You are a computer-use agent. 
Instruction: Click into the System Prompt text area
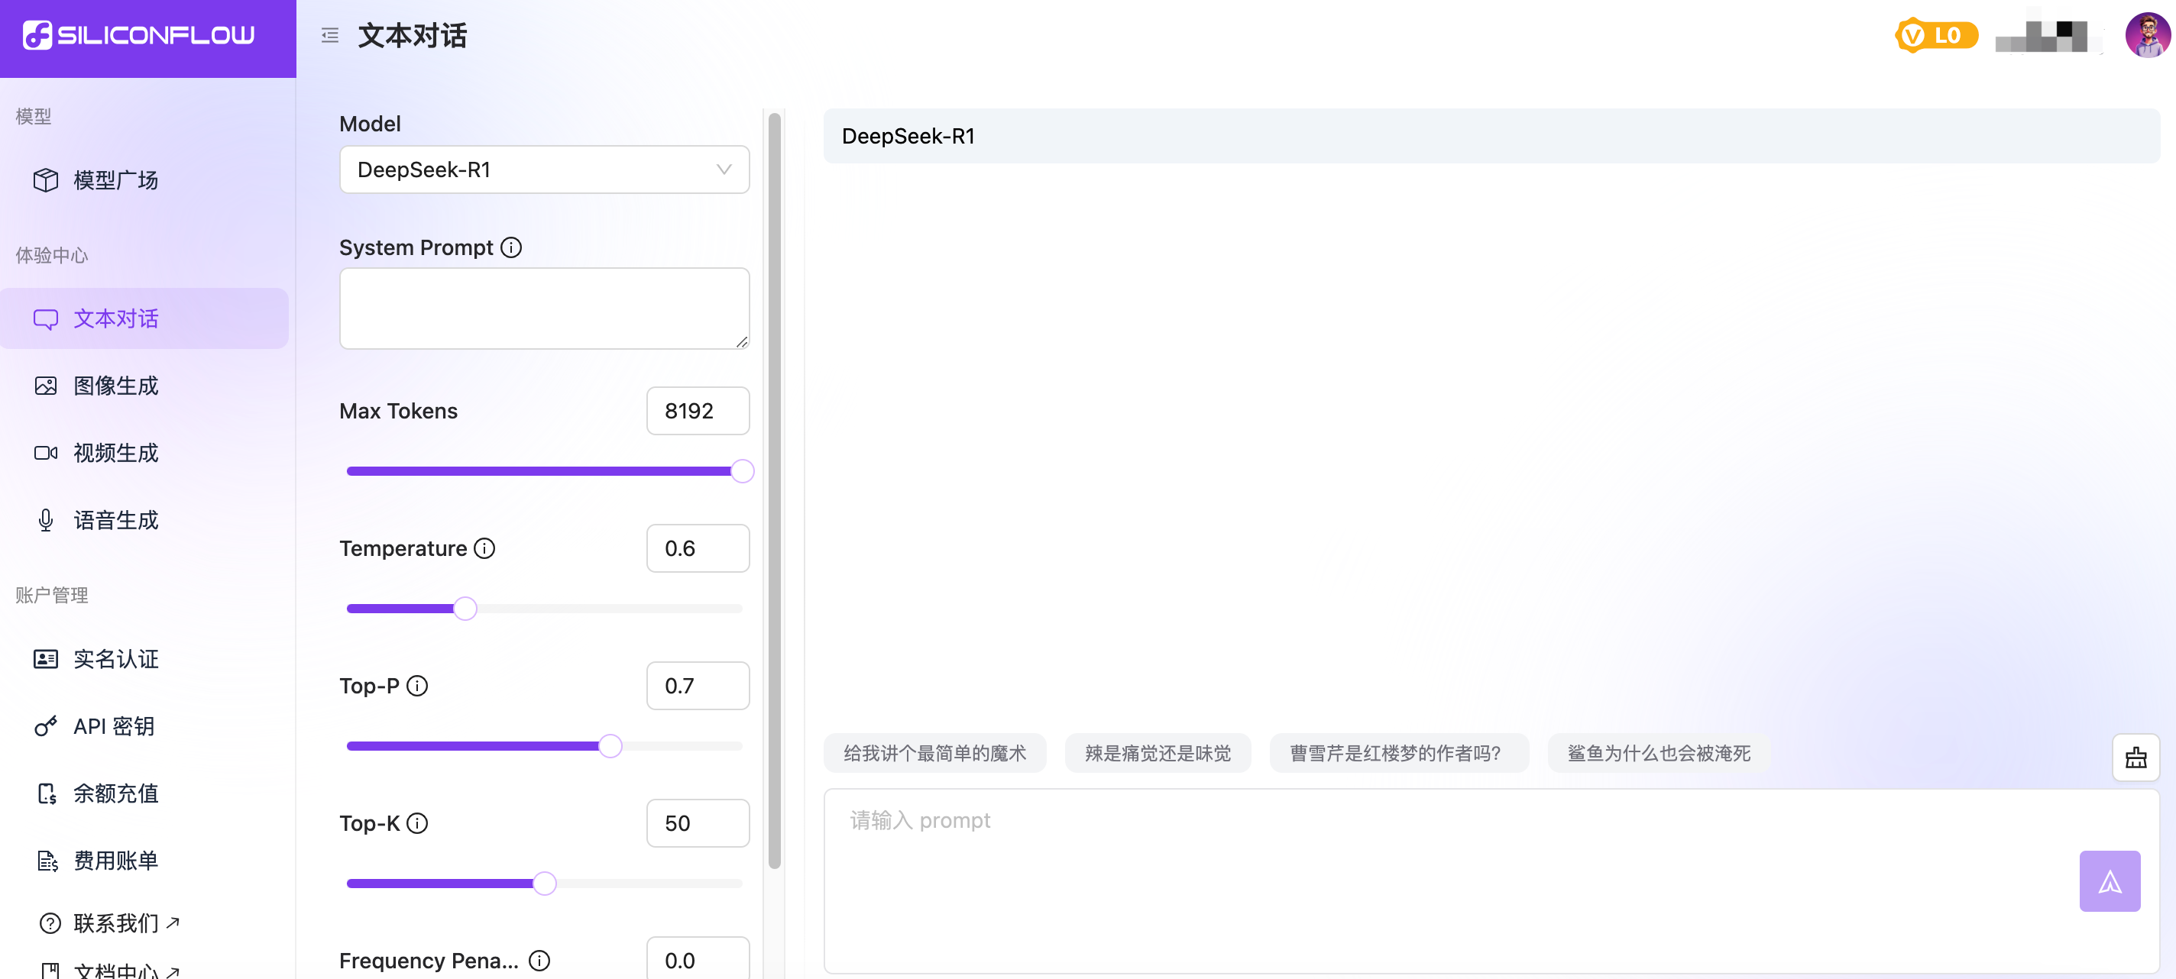tap(544, 308)
